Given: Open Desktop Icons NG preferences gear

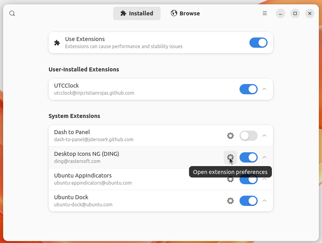Looking at the screenshot, I should click(x=230, y=157).
